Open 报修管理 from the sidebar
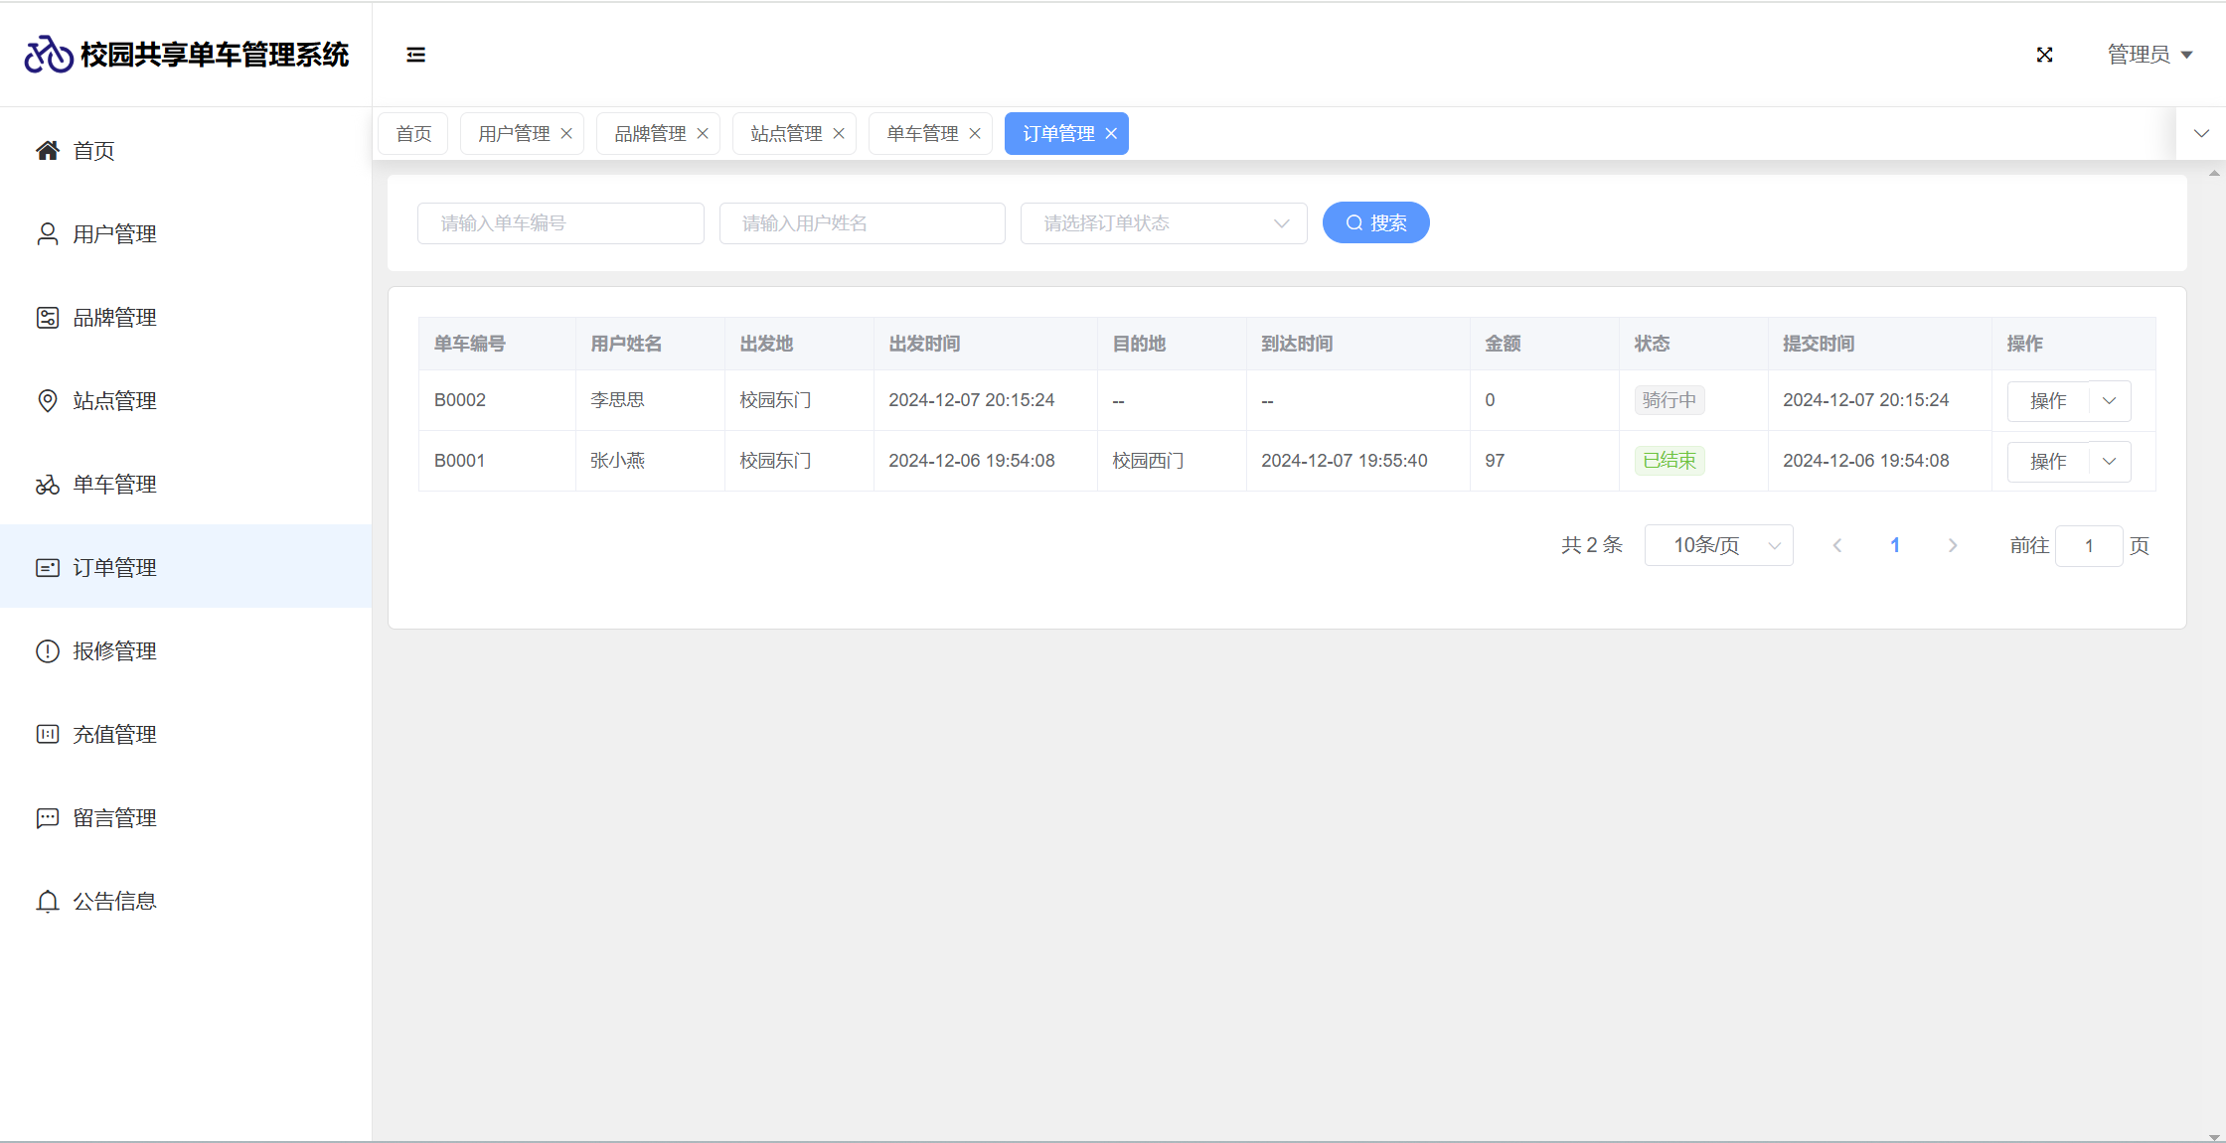The width and height of the screenshot is (2226, 1143). click(114, 650)
